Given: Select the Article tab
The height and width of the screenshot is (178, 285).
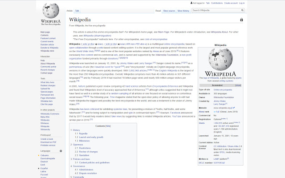Looking at the screenshot, I should point(69,11).
